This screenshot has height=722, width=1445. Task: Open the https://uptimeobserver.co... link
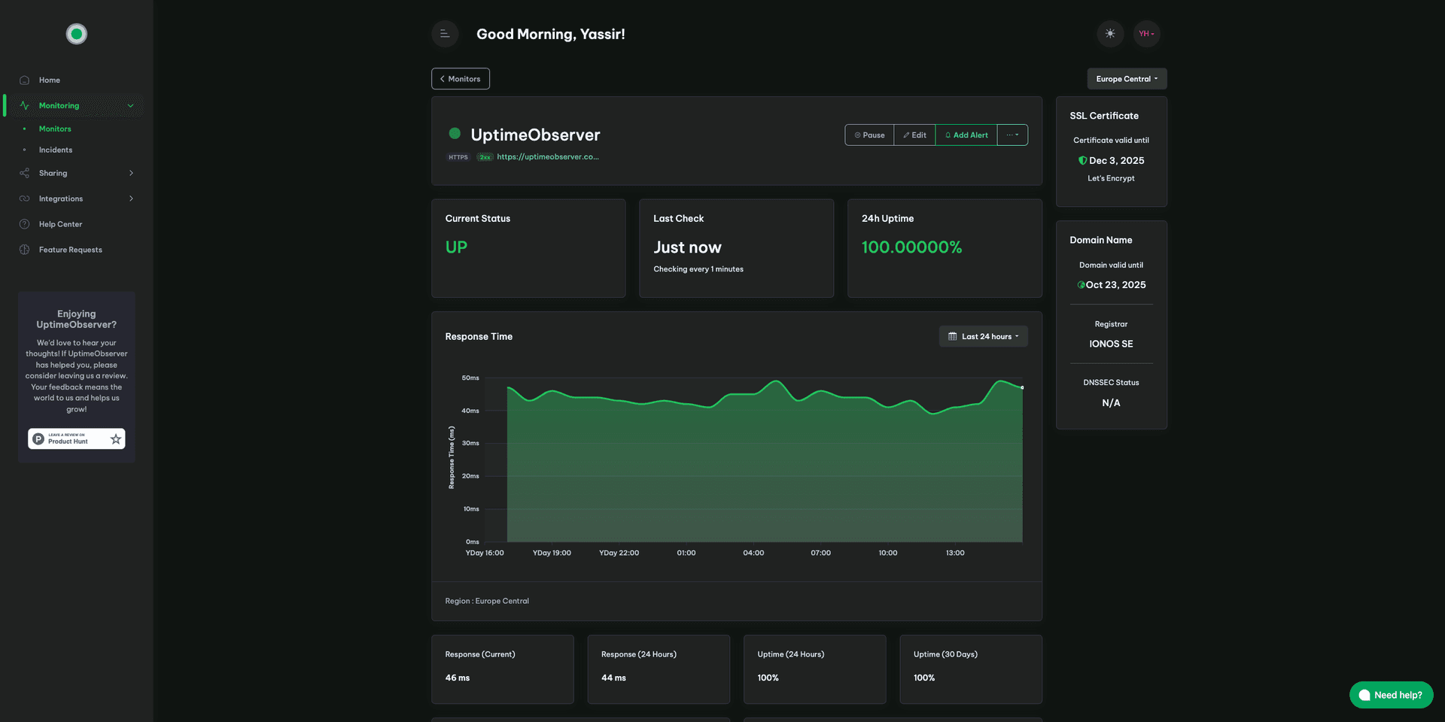point(548,157)
